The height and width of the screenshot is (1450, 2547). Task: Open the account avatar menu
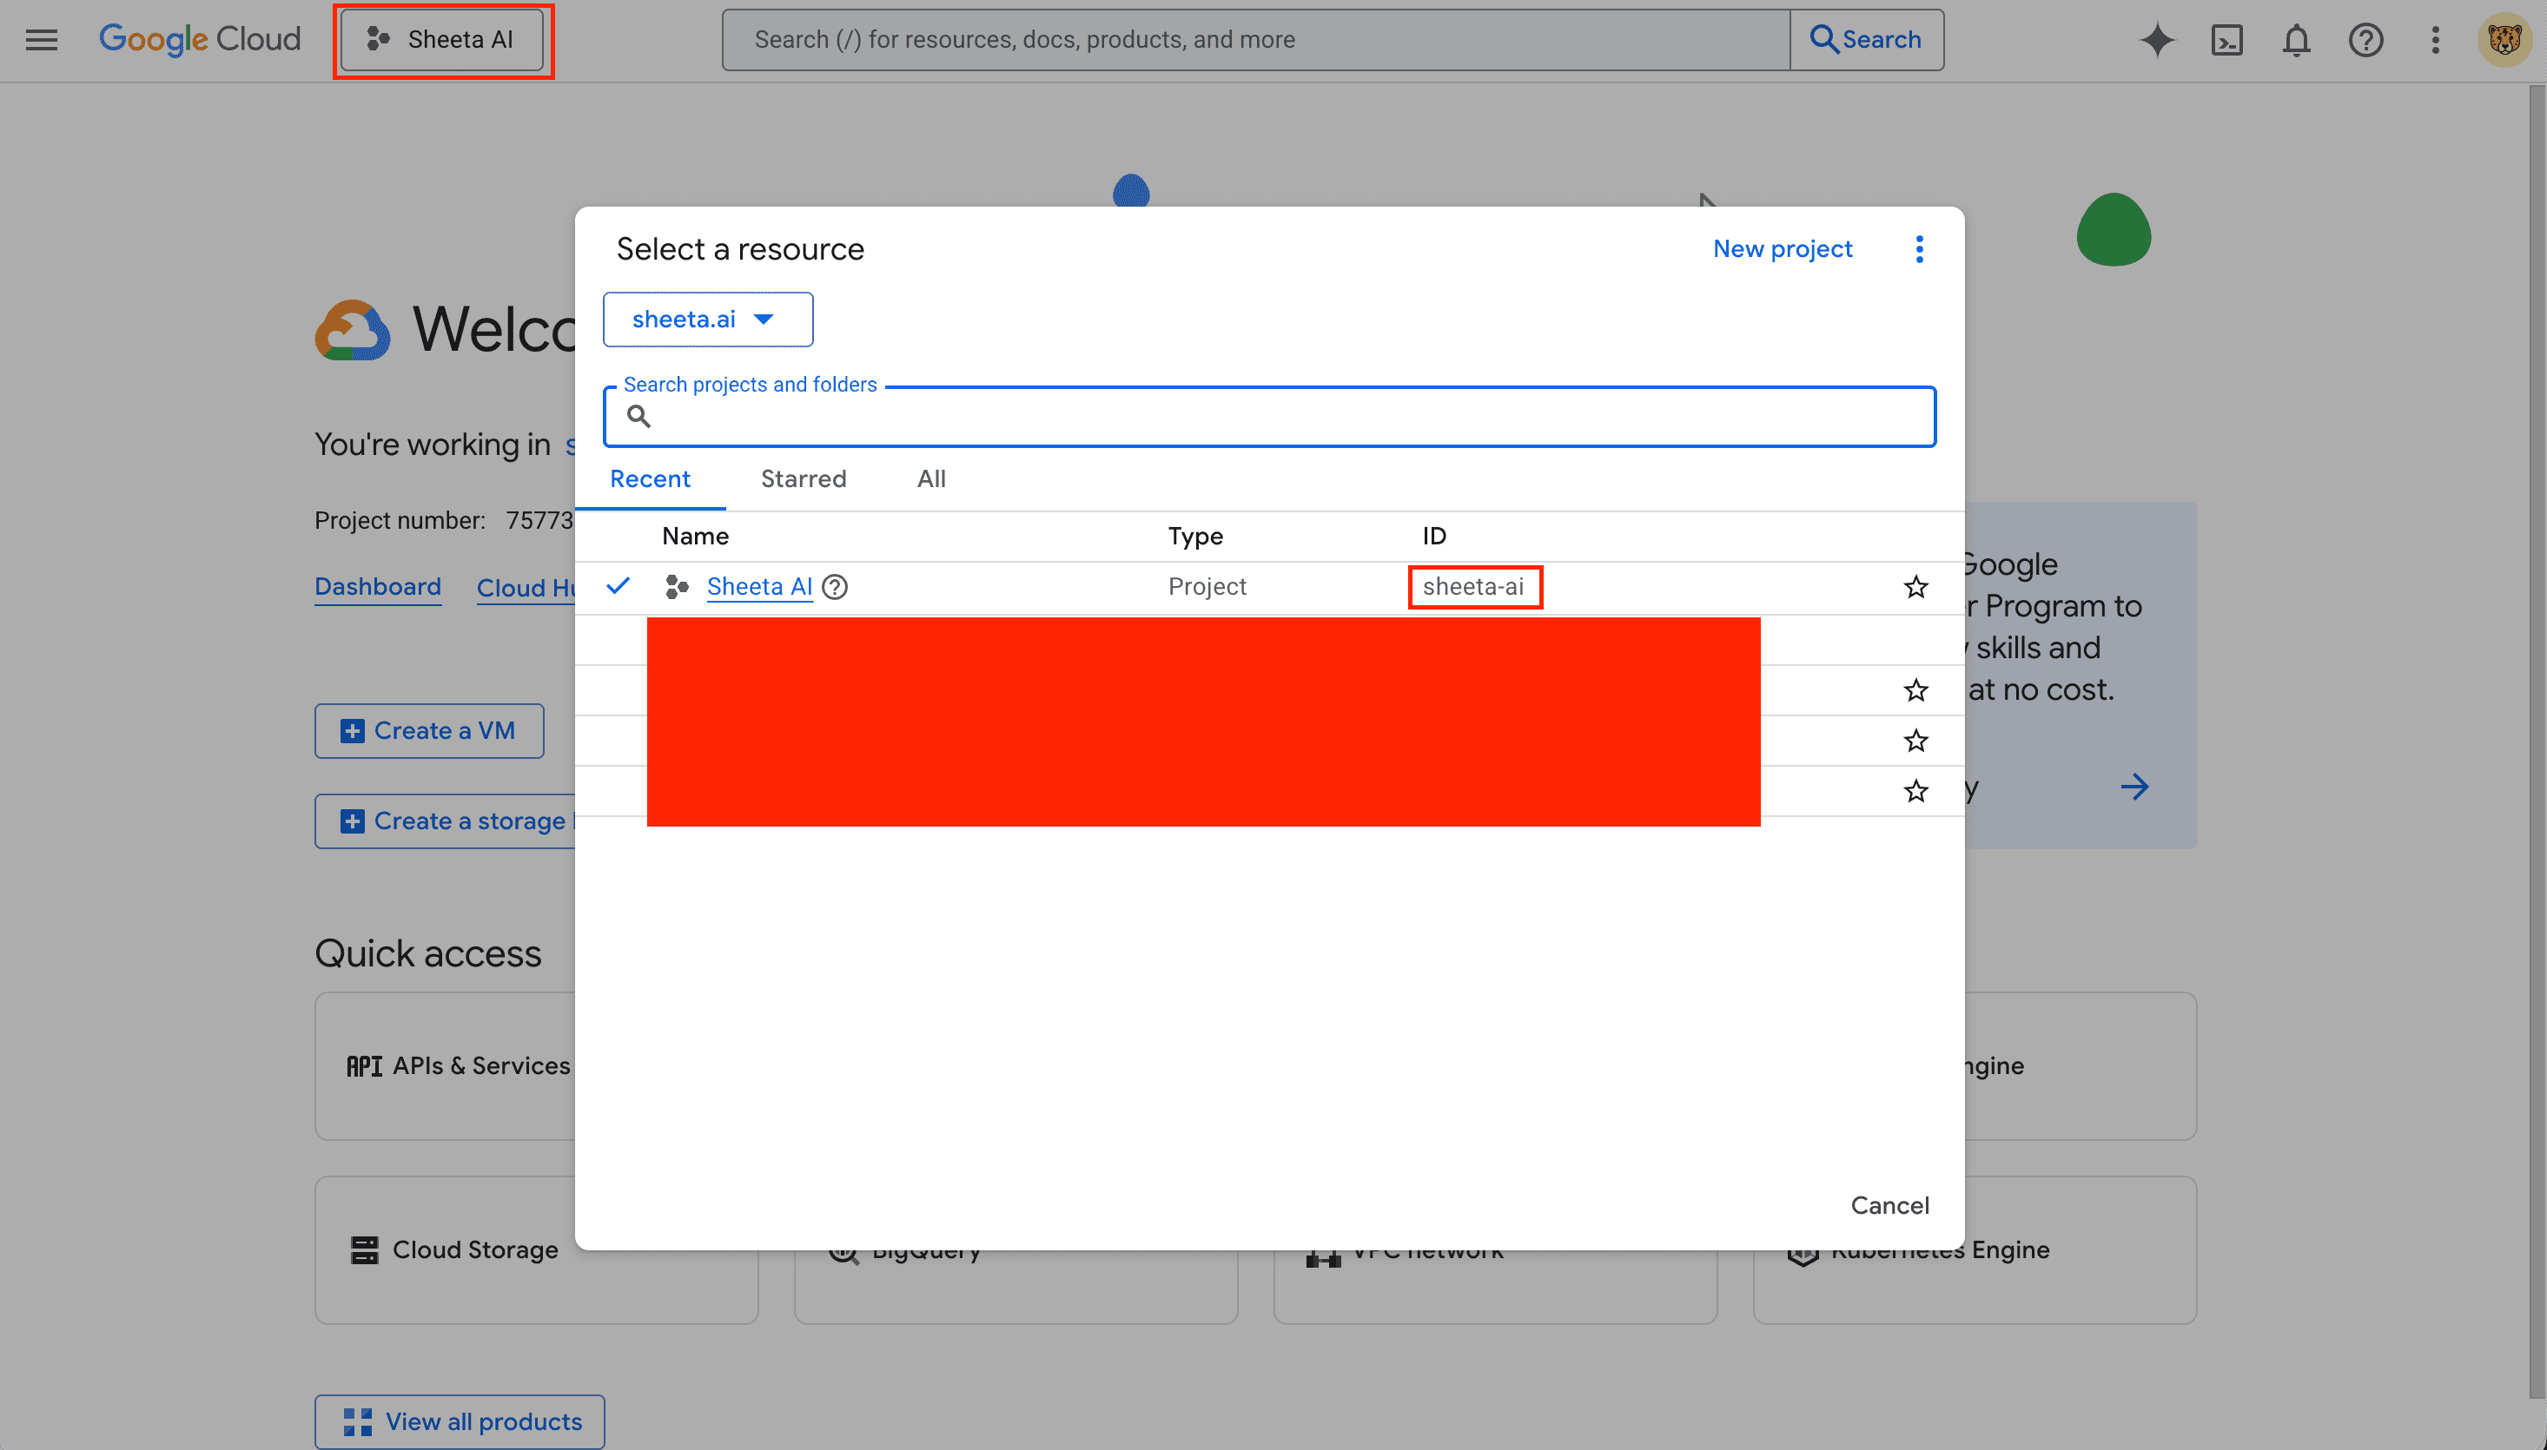(2504, 40)
